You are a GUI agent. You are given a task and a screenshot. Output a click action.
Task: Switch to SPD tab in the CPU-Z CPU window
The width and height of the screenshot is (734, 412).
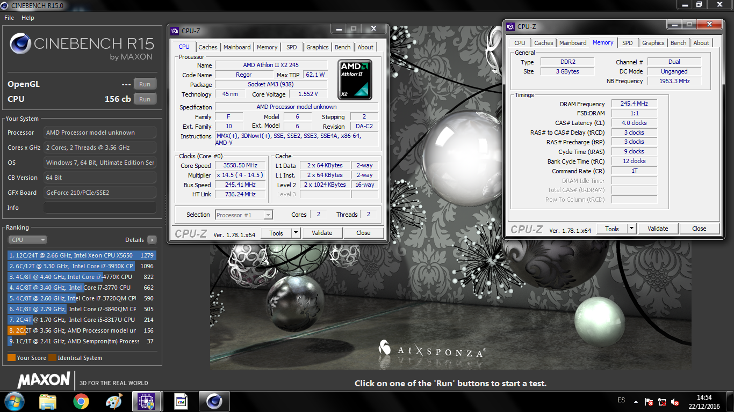click(x=291, y=47)
